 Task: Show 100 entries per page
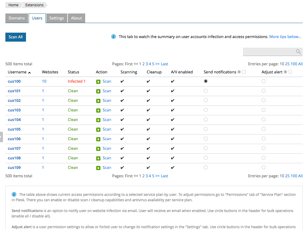point(294,64)
